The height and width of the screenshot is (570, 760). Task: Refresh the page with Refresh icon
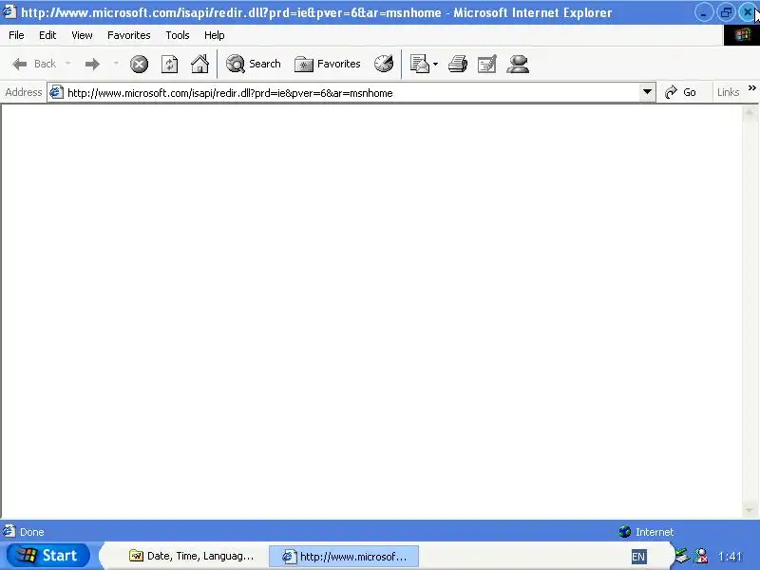pos(169,64)
